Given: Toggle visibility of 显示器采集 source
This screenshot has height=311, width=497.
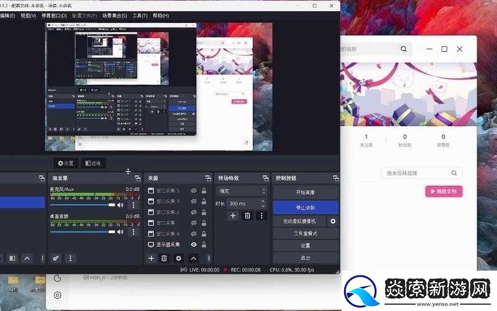Looking at the screenshot, I should 194,245.
